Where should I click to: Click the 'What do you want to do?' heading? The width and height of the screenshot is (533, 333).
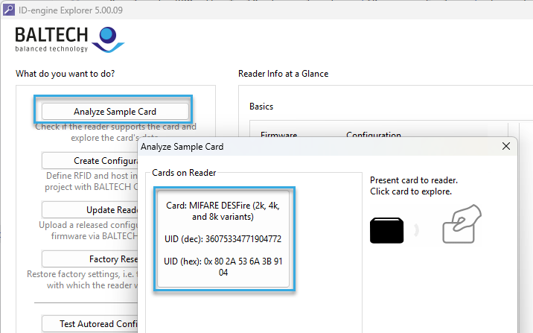[x=66, y=74]
